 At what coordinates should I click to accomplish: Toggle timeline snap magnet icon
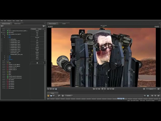(145, 96)
